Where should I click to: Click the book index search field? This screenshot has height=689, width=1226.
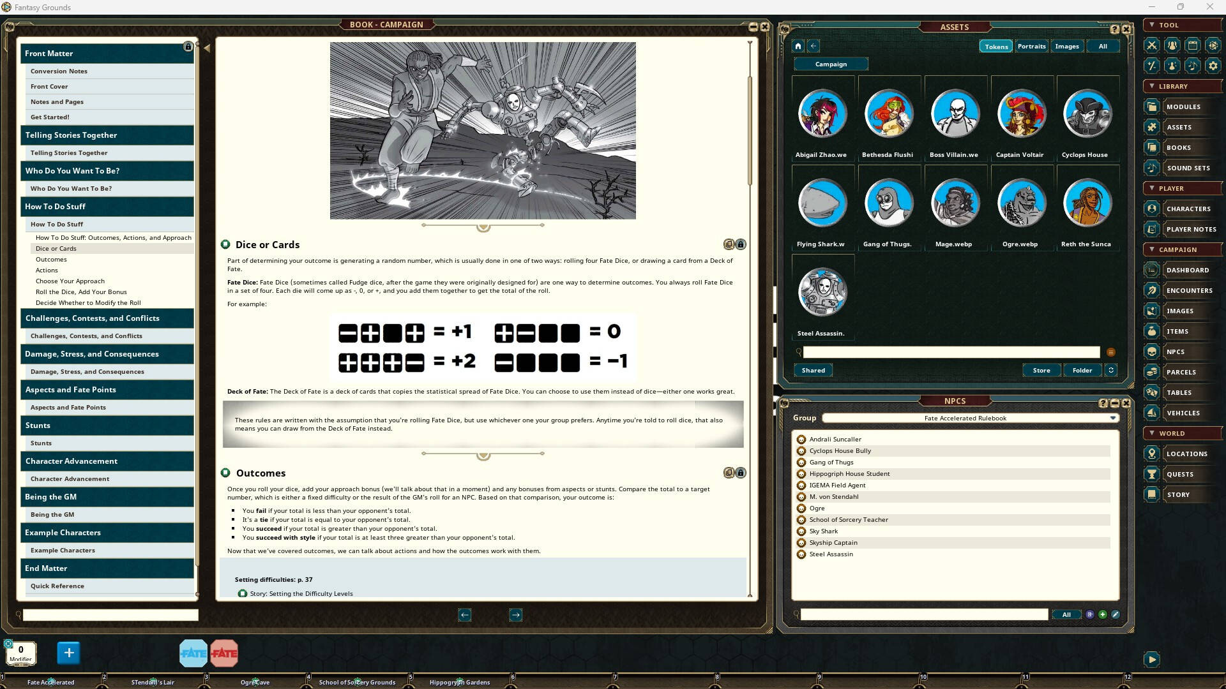pos(110,615)
